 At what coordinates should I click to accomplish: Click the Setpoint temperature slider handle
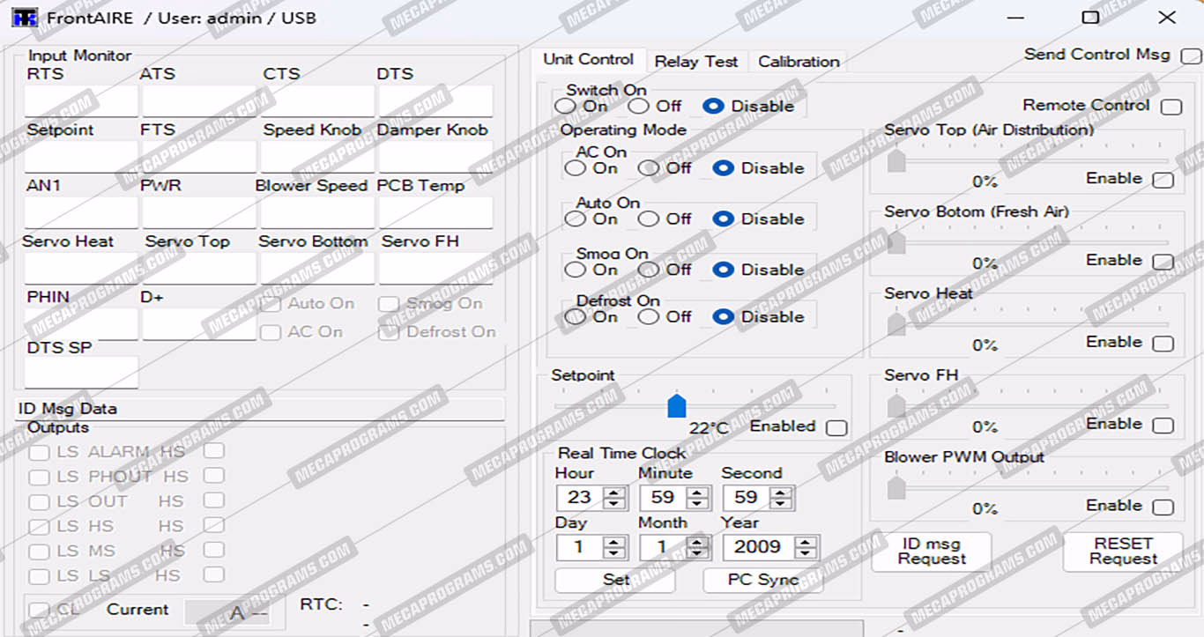676,406
